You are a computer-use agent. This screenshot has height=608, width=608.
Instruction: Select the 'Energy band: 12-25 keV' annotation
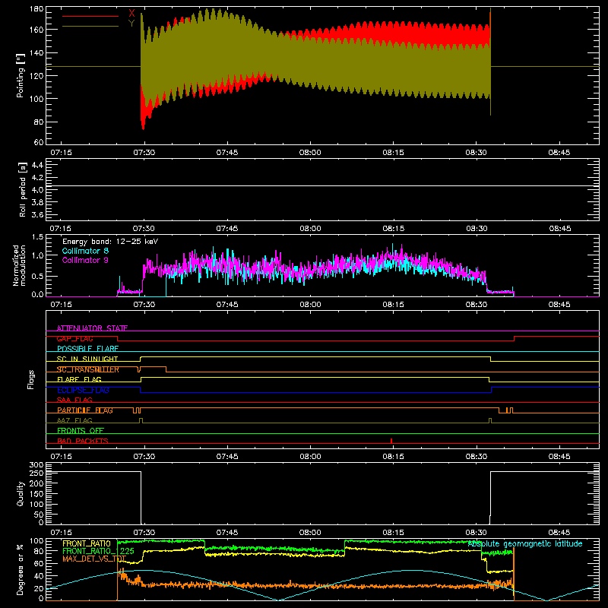110,242
